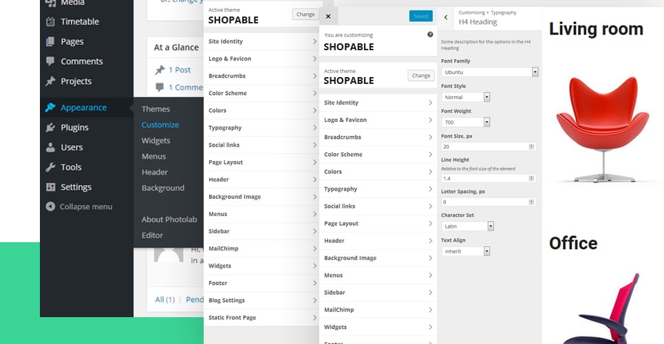Click Change button in front customizer panel
Screen dimensions: 664x344
pyautogui.click(x=421, y=76)
